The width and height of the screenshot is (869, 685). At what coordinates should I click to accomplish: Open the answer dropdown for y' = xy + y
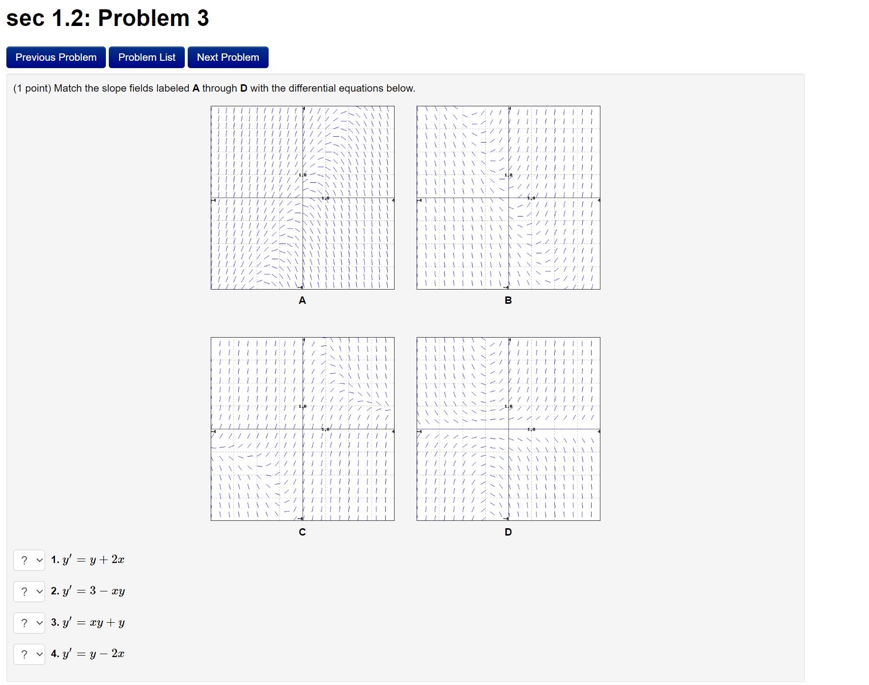coord(29,623)
